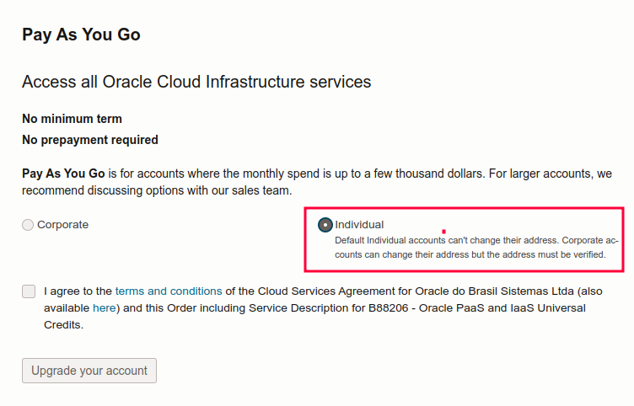Click the Upgrade your account button
Viewport: 634px width, 406px height.
[89, 371]
